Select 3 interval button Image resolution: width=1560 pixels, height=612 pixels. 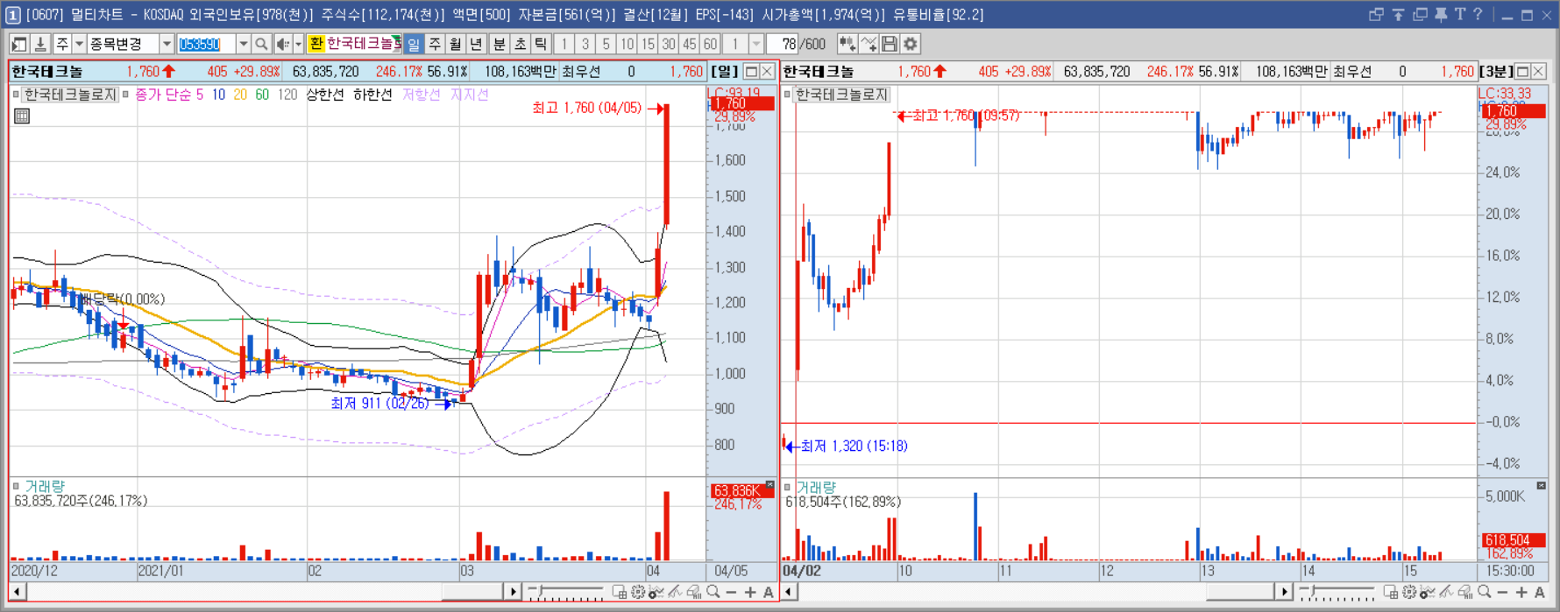(585, 44)
